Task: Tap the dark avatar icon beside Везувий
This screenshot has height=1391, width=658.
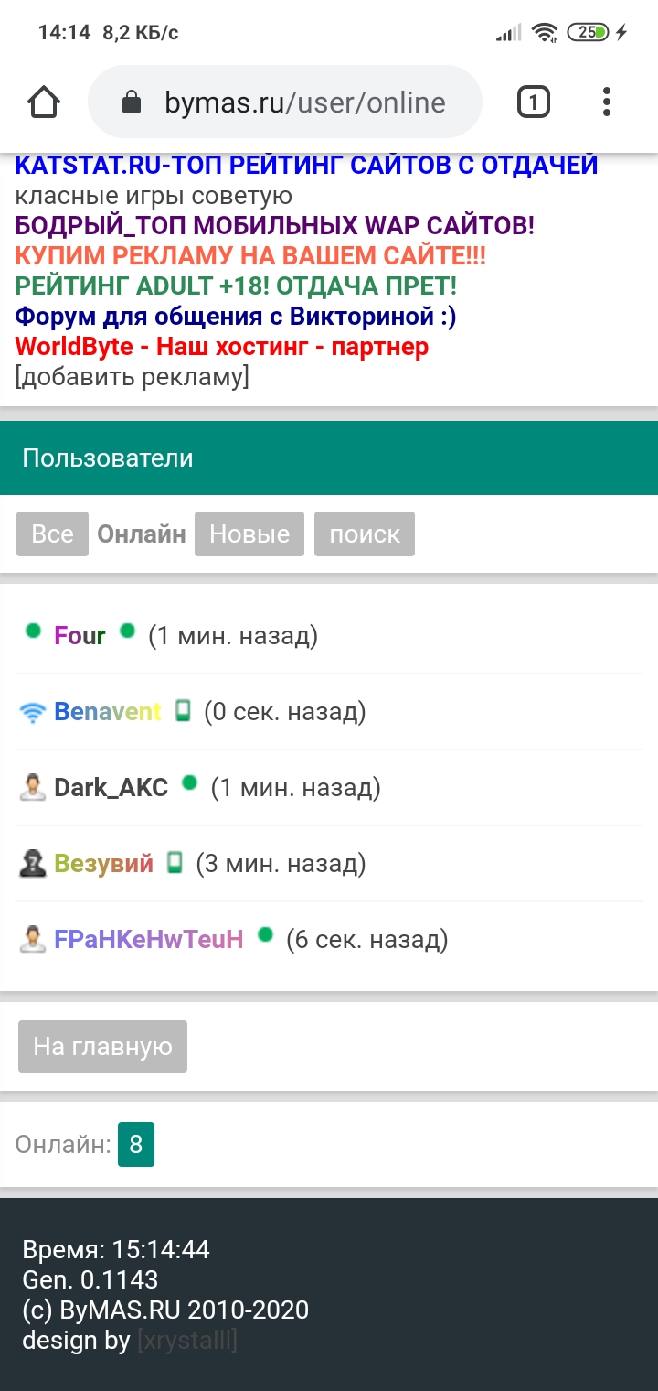Action: [x=32, y=864]
